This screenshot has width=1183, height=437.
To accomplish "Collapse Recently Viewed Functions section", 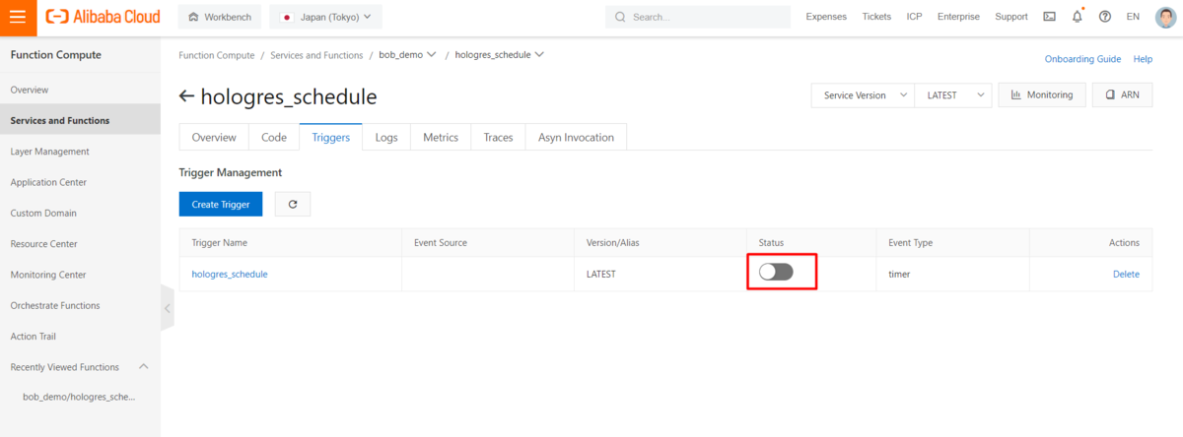I will coord(143,366).
